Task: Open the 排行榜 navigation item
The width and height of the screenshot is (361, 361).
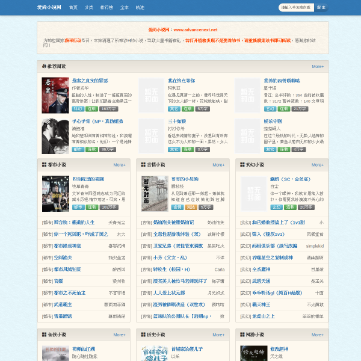Action: [x=106, y=8]
